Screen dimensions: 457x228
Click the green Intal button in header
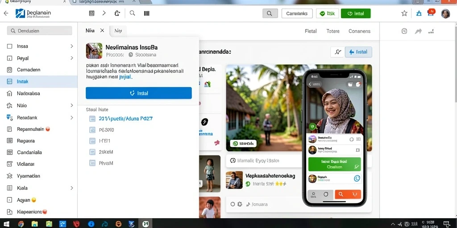[x=356, y=13]
